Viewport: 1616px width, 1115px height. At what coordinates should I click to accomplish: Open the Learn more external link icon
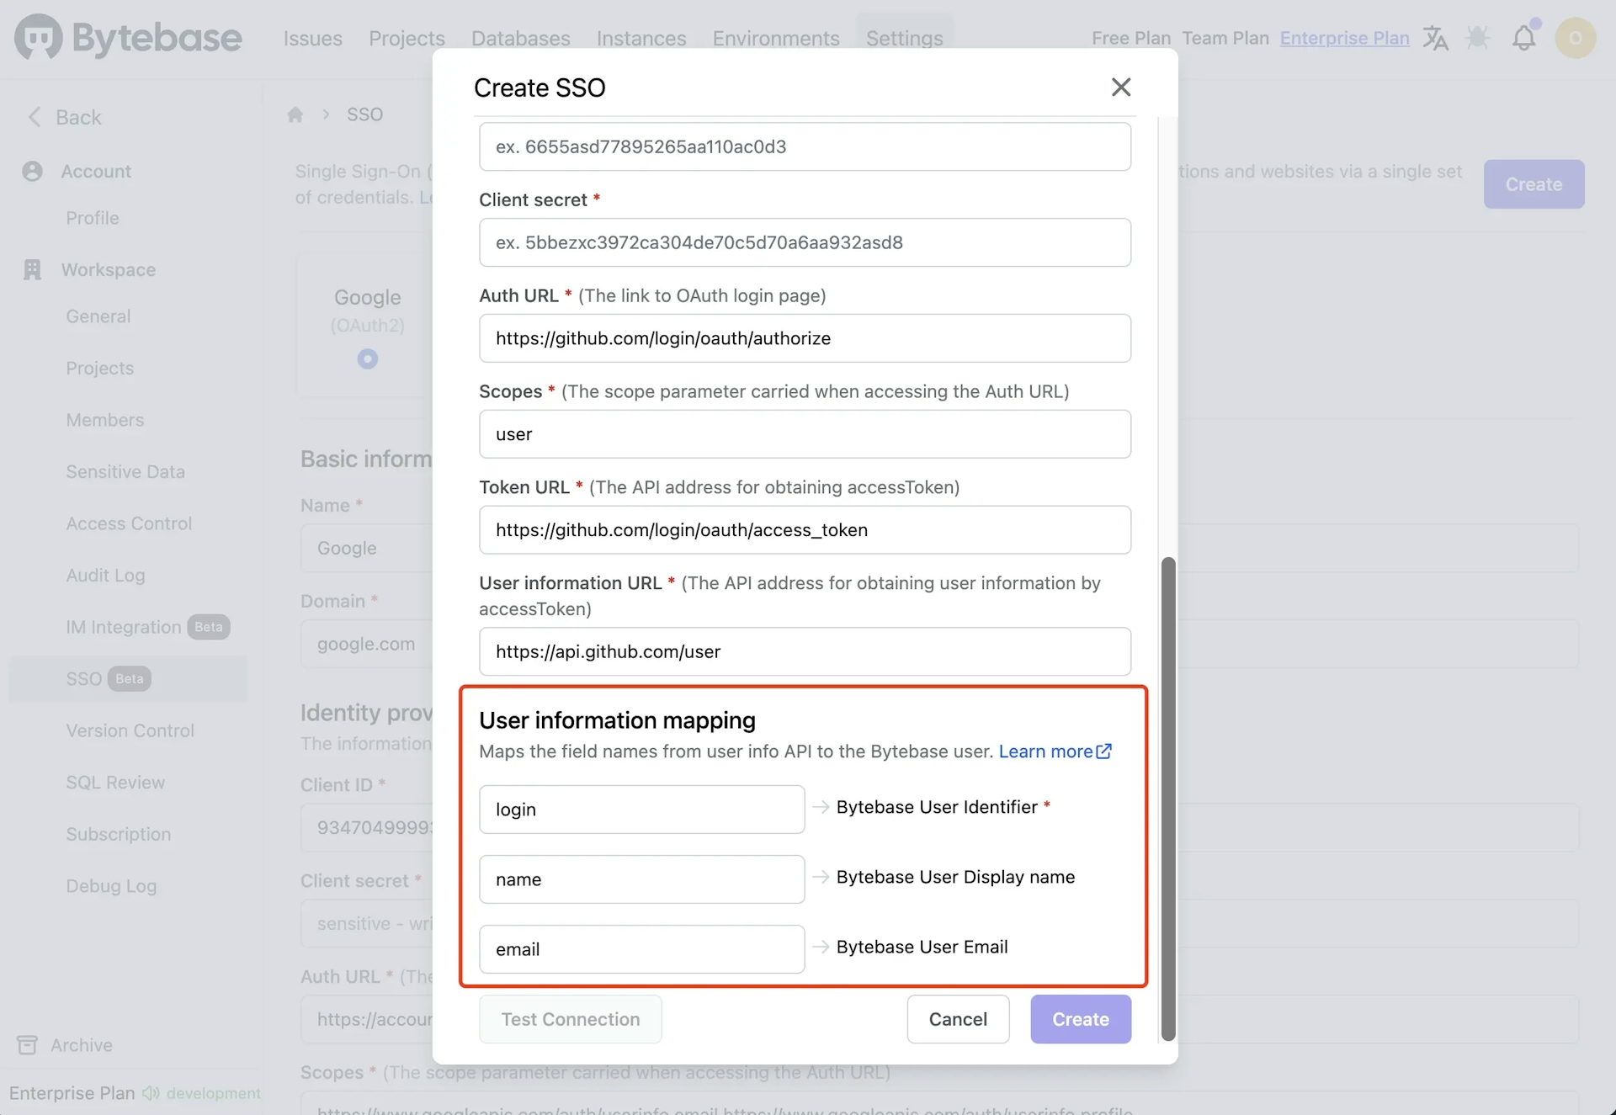tap(1104, 751)
